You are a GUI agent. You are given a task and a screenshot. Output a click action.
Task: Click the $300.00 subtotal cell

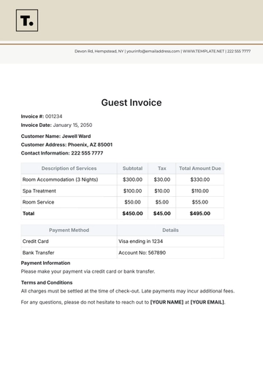coord(132,179)
